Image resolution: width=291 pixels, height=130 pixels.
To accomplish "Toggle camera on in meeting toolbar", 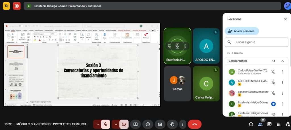I will tap(124, 124).
